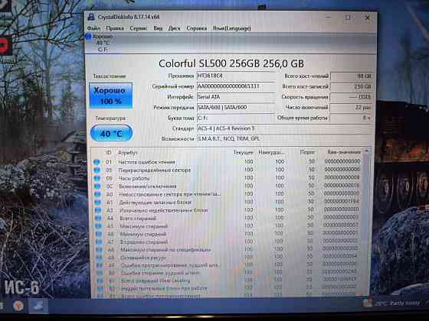Click the Всего хост-чтений 98 GB value

tap(352, 76)
